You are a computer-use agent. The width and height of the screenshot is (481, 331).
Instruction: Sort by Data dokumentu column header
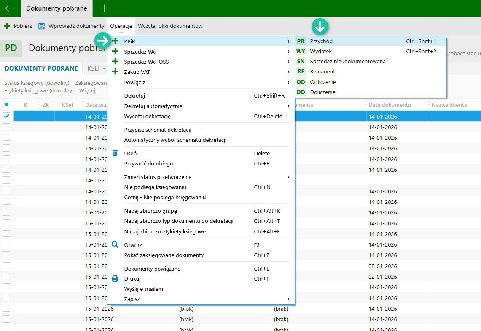click(390, 105)
